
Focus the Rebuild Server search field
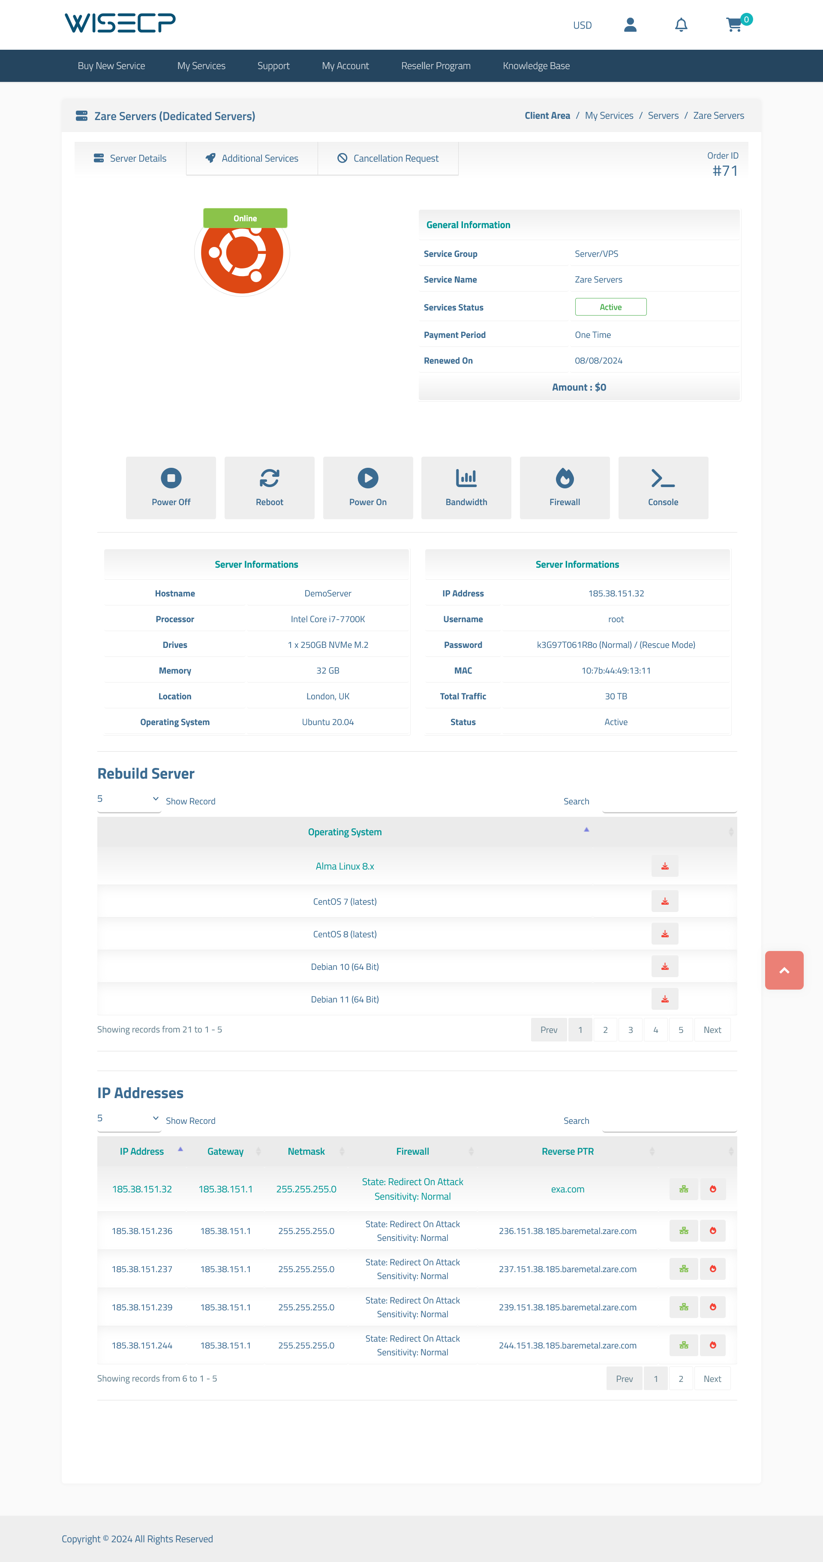pyautogui.click(x=669, y=802)
